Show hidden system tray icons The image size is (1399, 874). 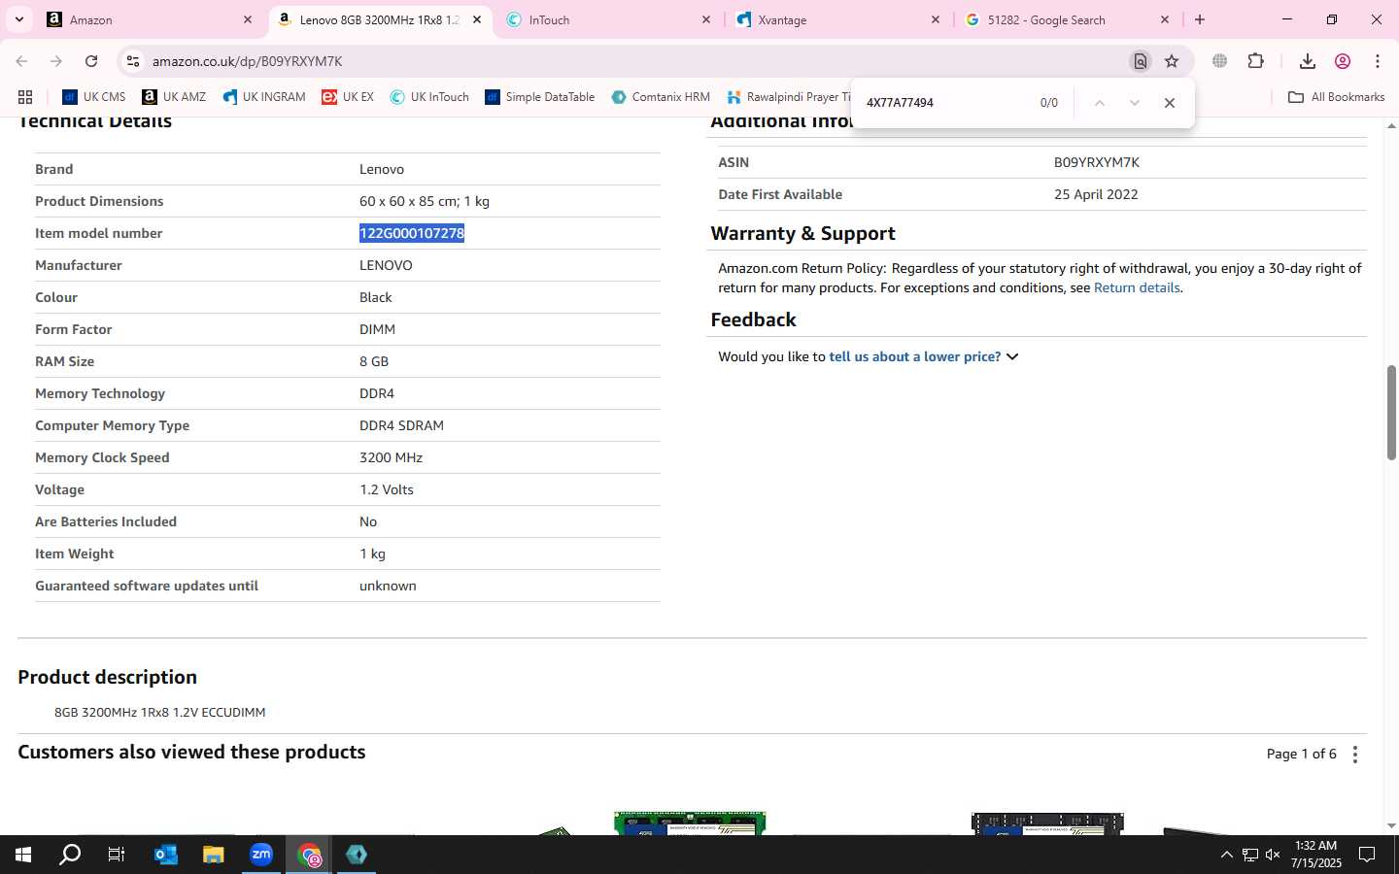1226,855
